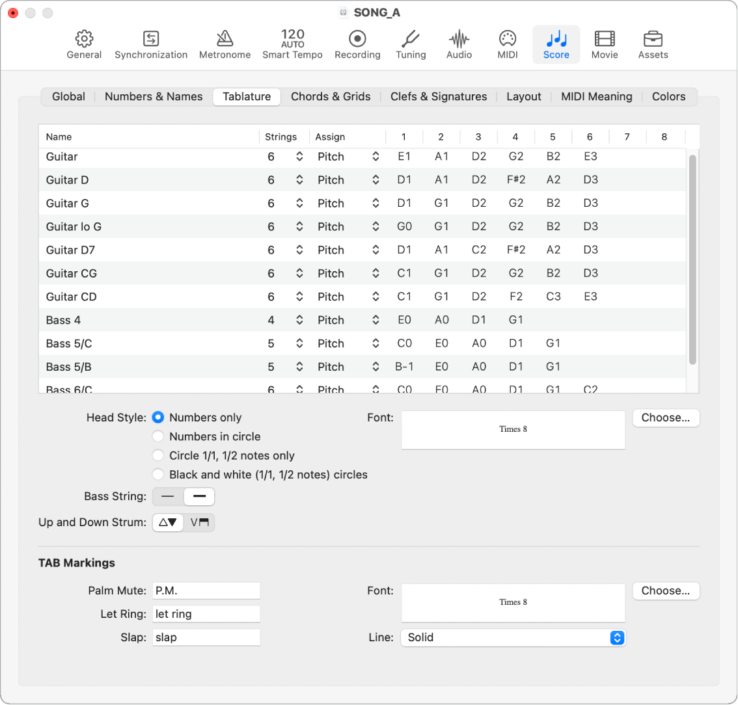Screen dimensions: 738x705
Task: Change Strings stepper for Guitar row
Action: 299,157
